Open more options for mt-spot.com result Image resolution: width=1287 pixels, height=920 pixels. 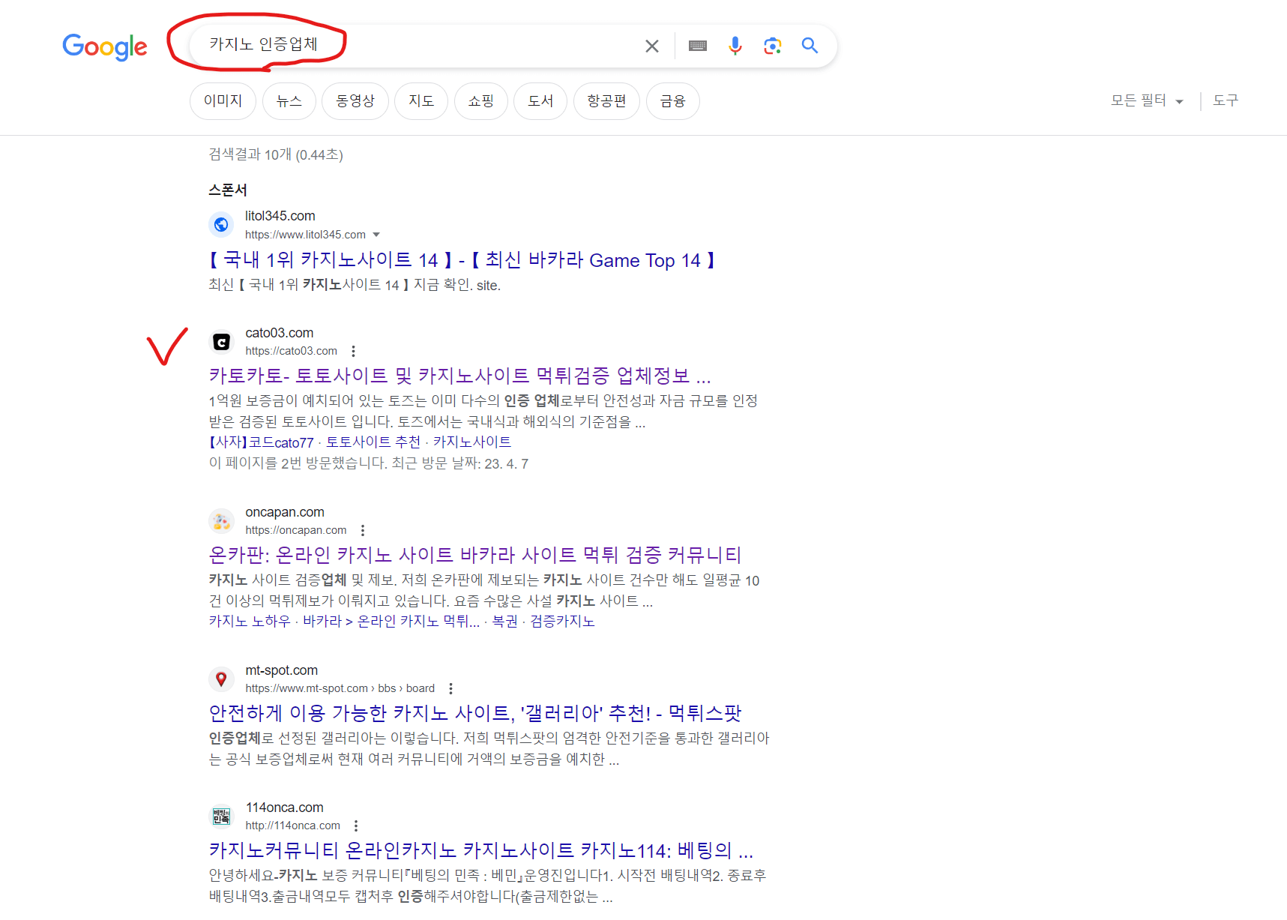click(x=450, y=688)
